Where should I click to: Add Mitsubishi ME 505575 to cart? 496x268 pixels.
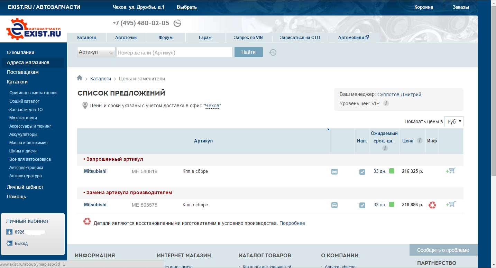pos(451,205)
